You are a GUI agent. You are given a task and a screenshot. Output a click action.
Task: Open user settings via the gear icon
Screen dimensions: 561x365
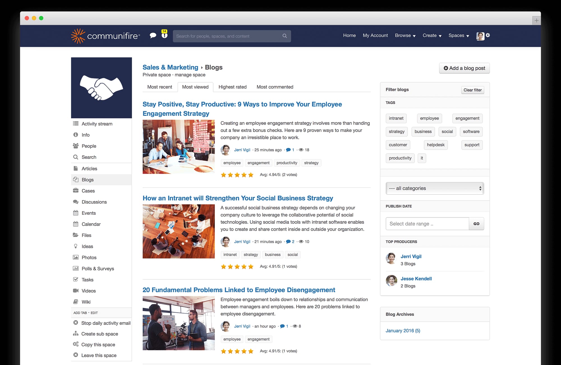(488, 35)
